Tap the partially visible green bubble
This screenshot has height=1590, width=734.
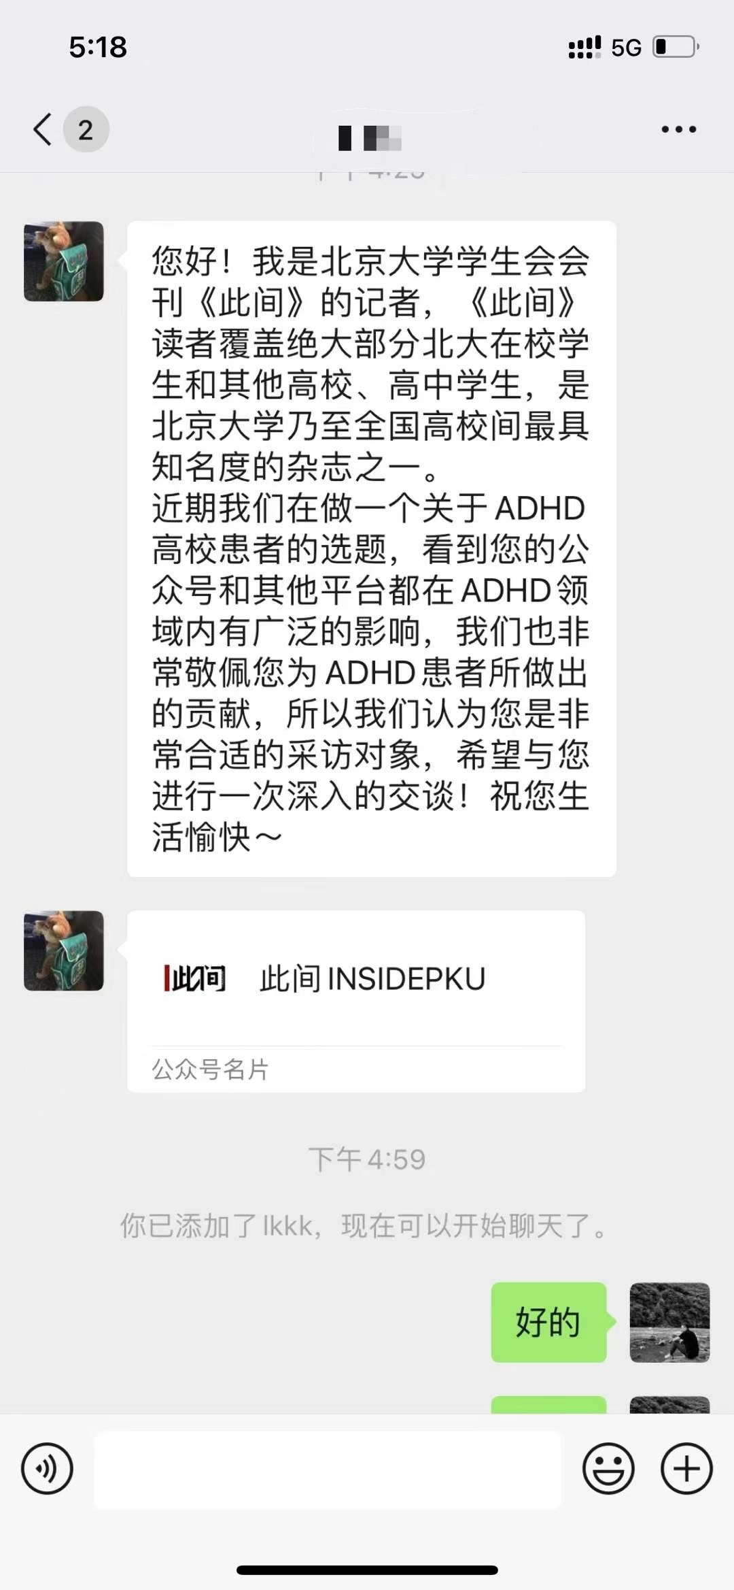coord(549,1404)
